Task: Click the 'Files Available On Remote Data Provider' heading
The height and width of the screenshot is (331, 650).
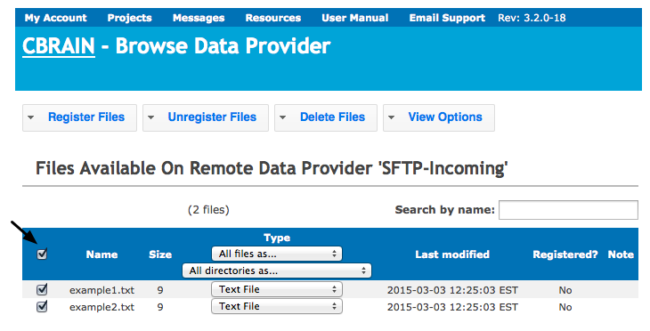Action: pyautogui.click(x=272, y=168)
